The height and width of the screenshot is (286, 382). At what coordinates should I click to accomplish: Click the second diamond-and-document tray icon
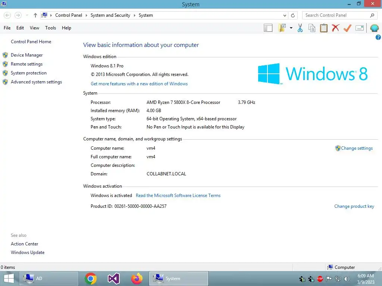311,279
